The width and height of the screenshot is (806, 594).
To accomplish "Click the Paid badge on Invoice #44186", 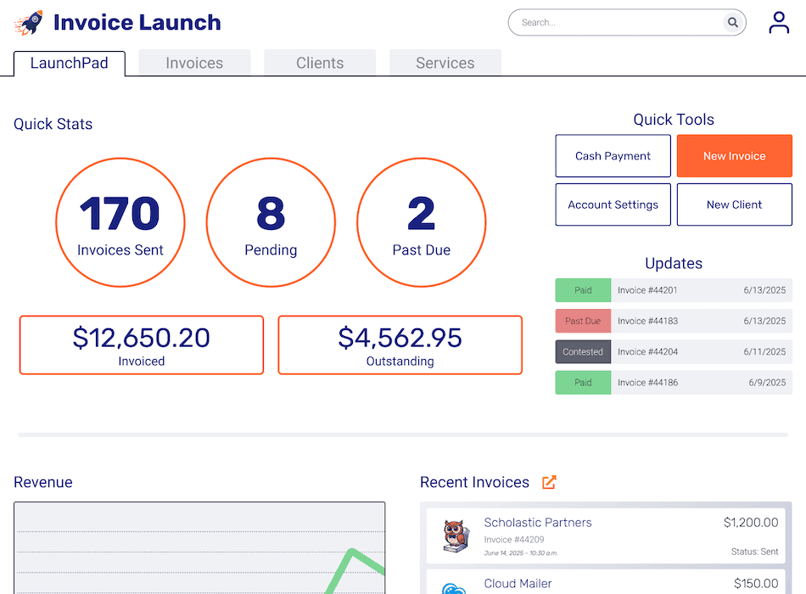I will 583,383.
